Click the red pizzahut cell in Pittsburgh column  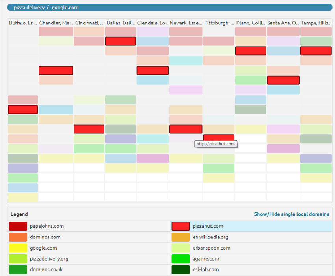(219, 137)
